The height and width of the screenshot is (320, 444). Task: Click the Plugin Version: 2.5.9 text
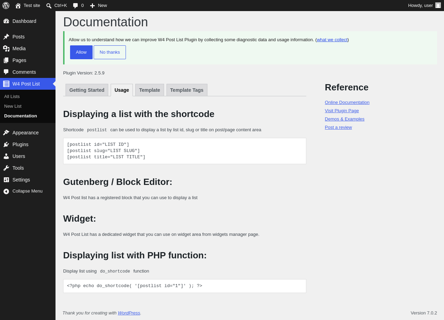pyautogui.click(x=84, y=73)
